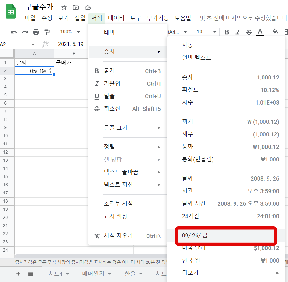Screen dimensions: 288x282
Task: Toggle strikethrough button in toolbar
Action: click(x=249, y=32)
